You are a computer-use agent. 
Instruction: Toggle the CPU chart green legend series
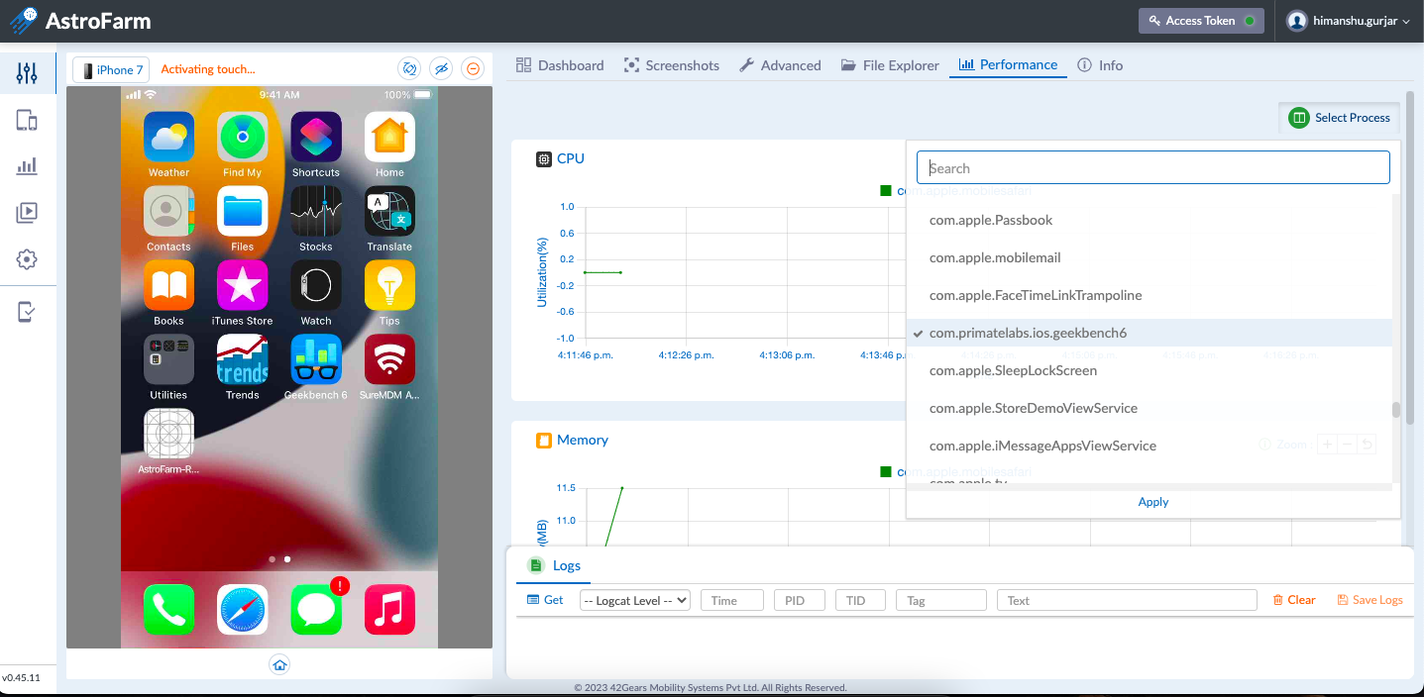click(x=885, y=190)
